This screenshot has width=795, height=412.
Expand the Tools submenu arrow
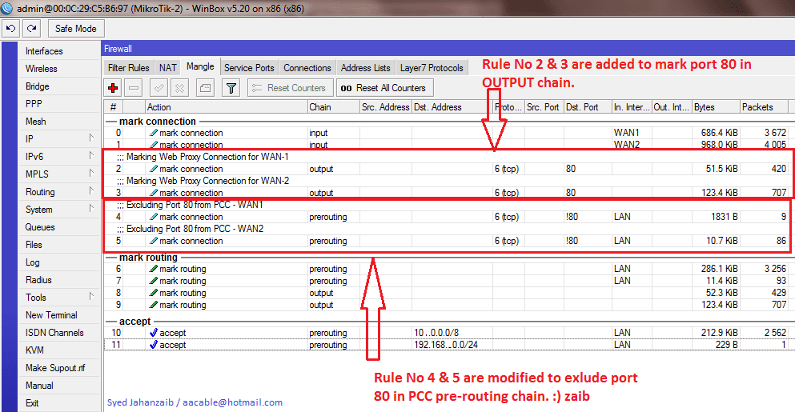coord(91,297)
